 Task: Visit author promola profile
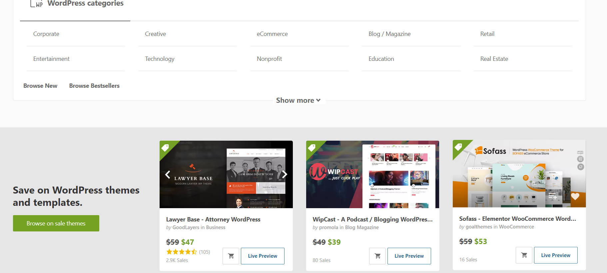click(x=328, y=227)
